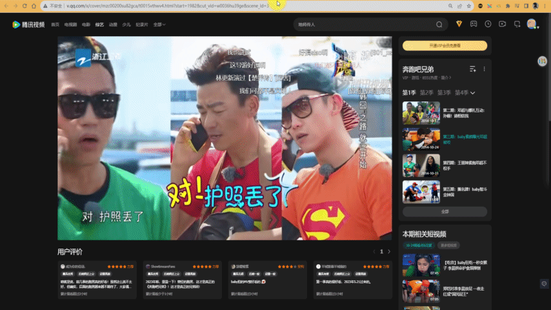Click the yellow 开通VIP会员免费看 button

click(x=445, y=46)
